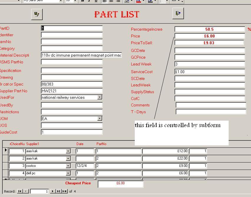Click the Identifier input field

click(72, 35)
